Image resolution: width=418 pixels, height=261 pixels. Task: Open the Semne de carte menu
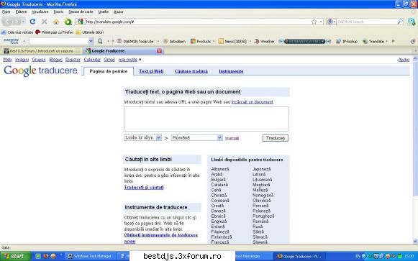coord(81,12)
